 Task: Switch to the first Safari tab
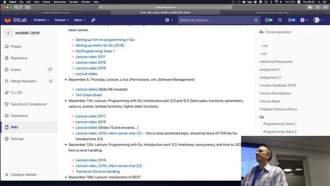[x=56, y=12]
